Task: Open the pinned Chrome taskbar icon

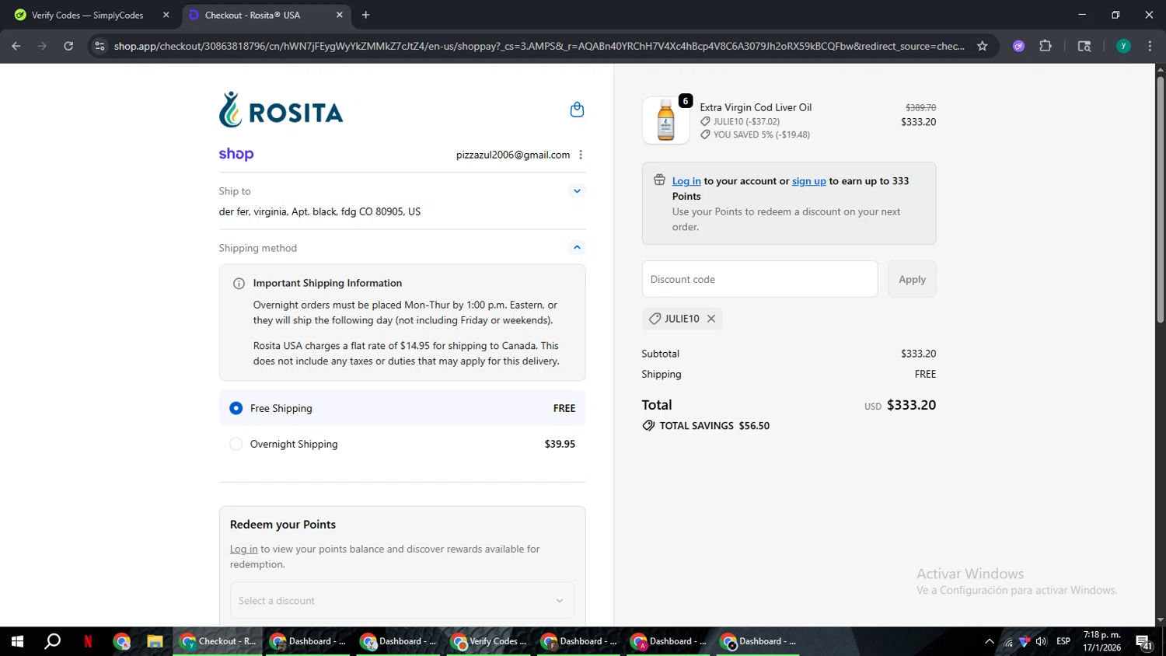Action: [x=121, y=641]
